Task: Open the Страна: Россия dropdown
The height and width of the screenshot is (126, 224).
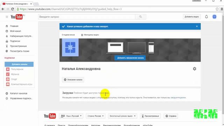Action: pyautogui.click(x=96, y=116)
